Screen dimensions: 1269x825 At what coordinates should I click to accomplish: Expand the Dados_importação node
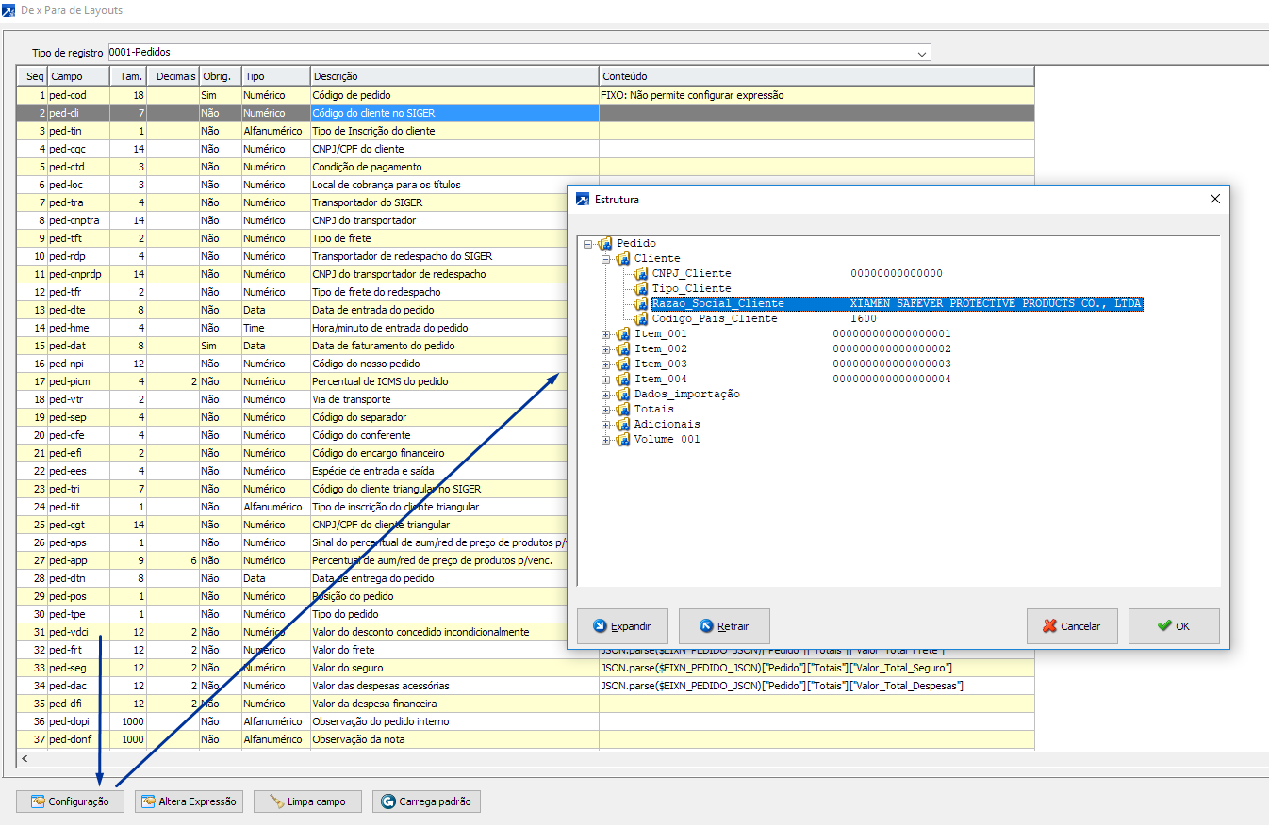coord(606,395)
